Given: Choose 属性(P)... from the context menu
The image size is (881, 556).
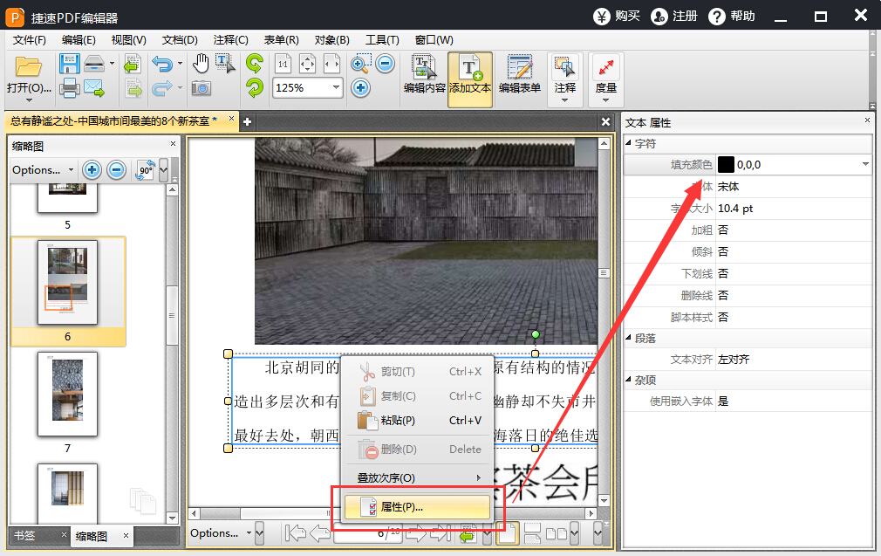Looking at the screenshot, I should point(402,507).
